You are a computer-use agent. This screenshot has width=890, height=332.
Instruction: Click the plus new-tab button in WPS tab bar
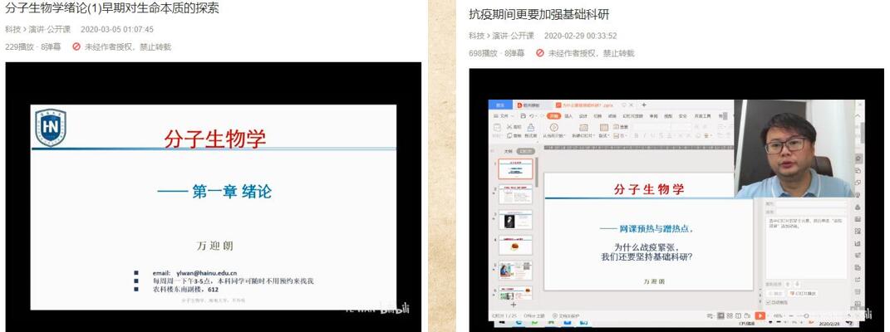(644, 105)
